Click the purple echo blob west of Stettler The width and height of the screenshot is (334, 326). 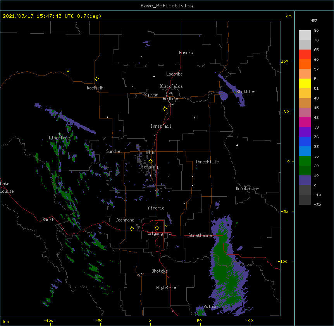pos(224,95)
